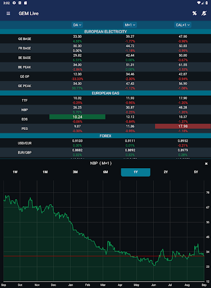Tap NBP M+1 price 30.87

pyautogui.click(x=130, y=107)
